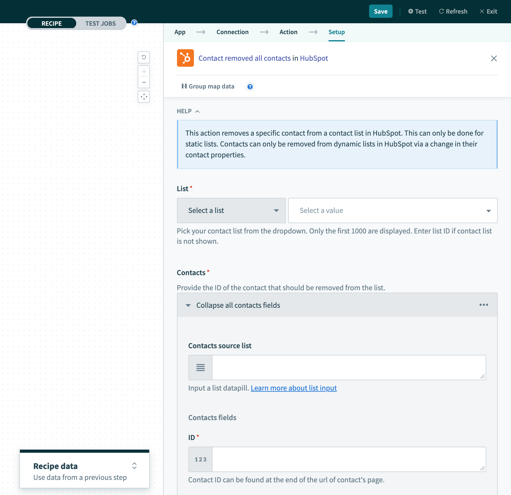Click the HubSpot app logo icon
The height and width of the screenshot is (495, 511).
[x=185, y=58]
